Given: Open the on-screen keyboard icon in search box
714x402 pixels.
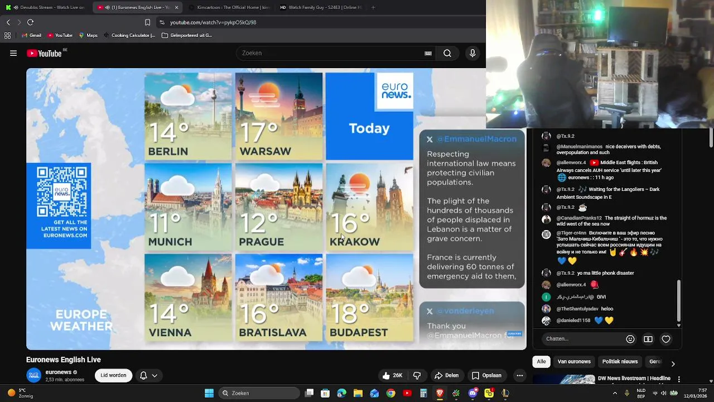Looking at the screenshot, I should click(428, 53).
